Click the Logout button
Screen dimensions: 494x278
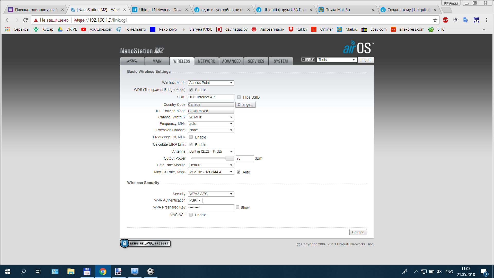[366, 60]
